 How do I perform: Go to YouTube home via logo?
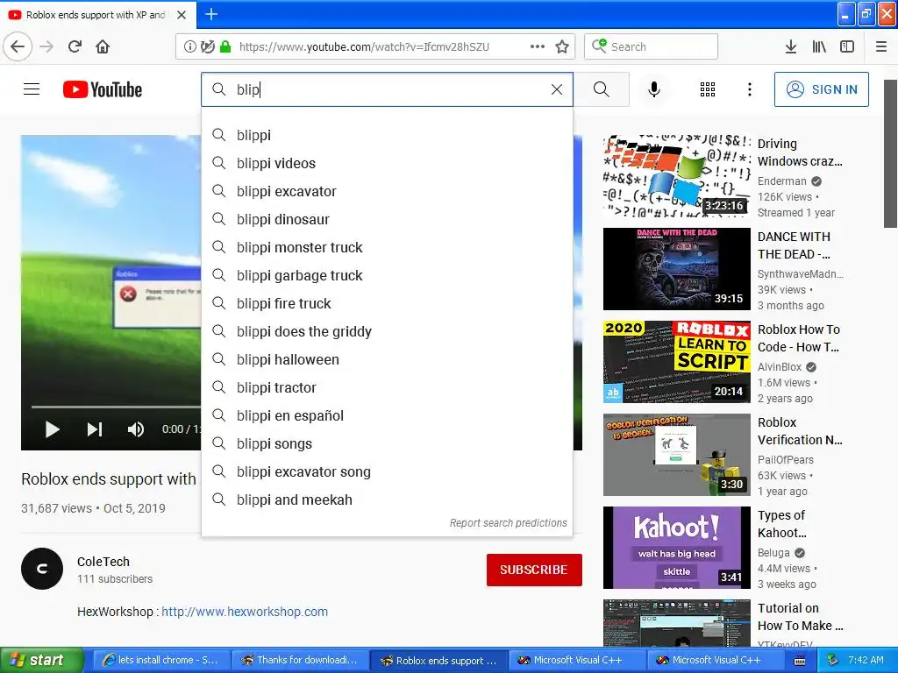point(103,90)
